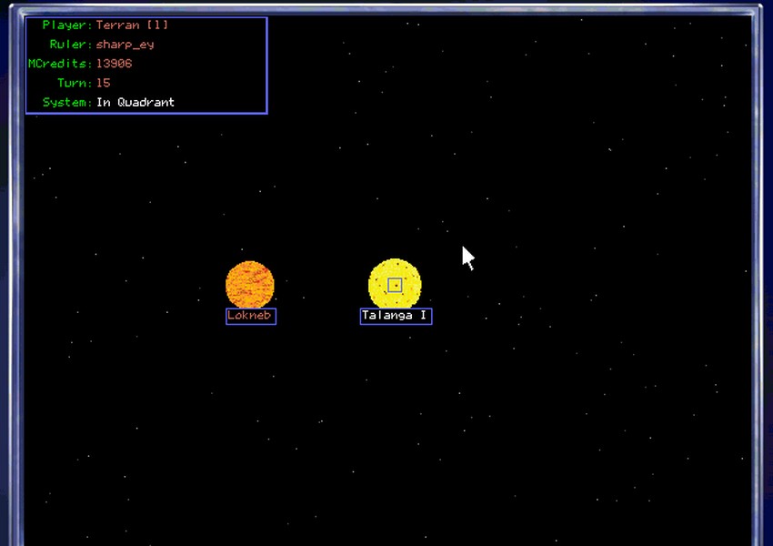The image size is (773, 546).
Task: Click the Lokneb name label
Action: coord(251,316)
